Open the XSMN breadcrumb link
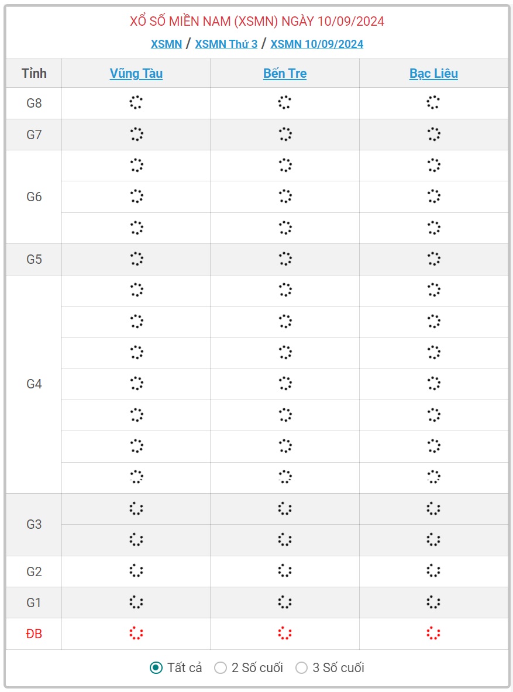 point(166,44)
